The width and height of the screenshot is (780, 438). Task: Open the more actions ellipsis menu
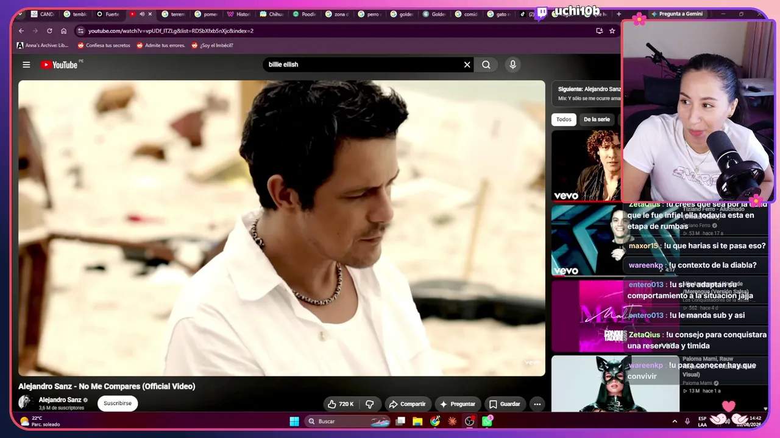coord(537,404)
